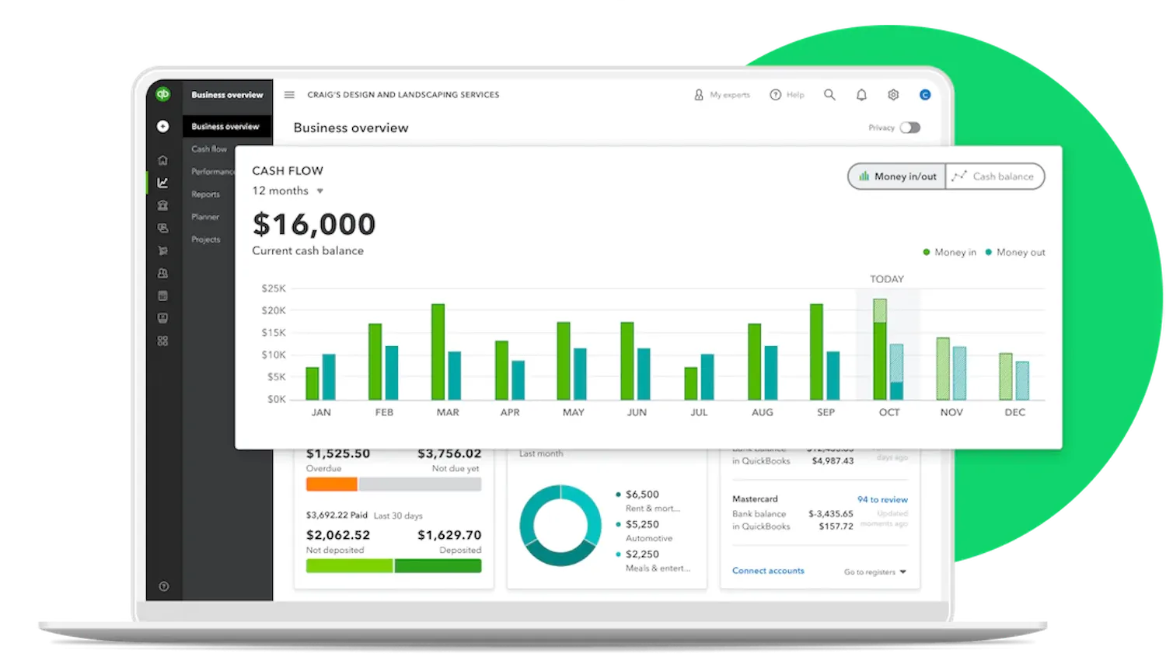Click the Money in legend dot
This screenshot has height=654, width=1166.
click(926, 252)
